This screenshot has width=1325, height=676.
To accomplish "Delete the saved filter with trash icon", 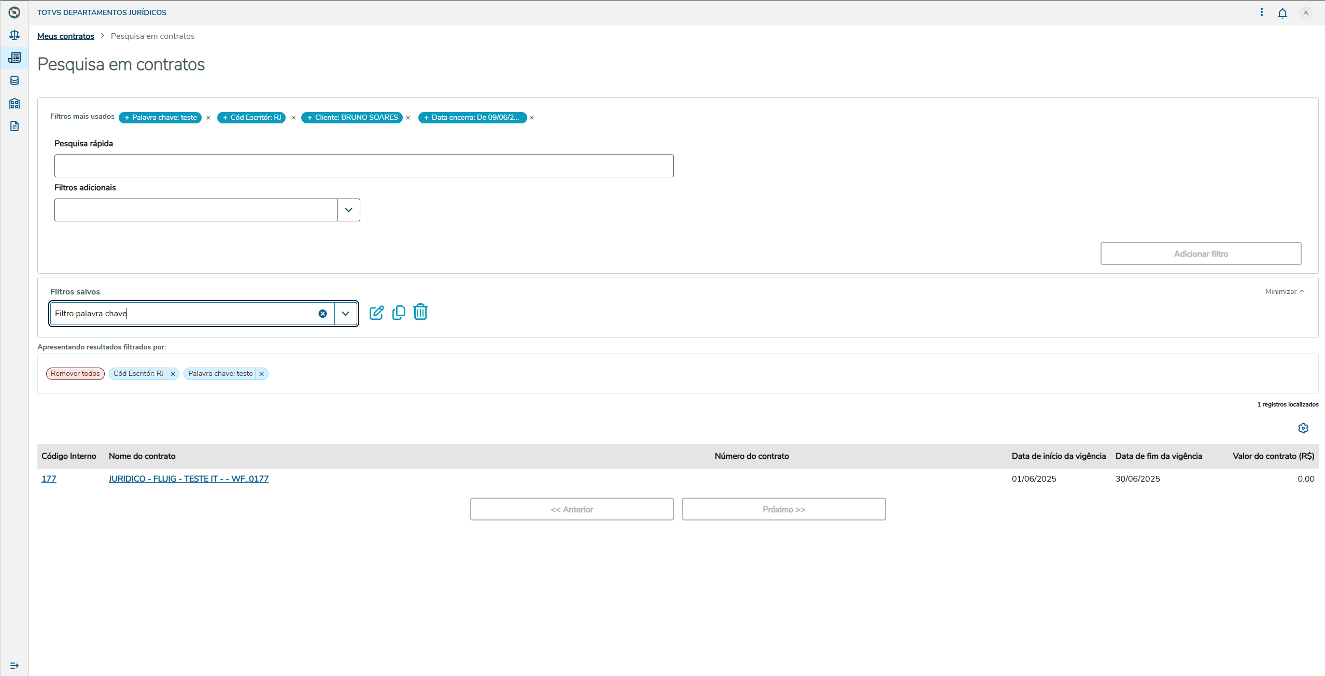I will [x=420, y=312].
